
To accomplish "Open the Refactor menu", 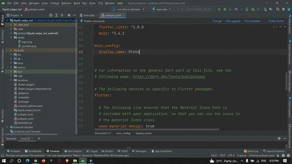I will (67, 3).
